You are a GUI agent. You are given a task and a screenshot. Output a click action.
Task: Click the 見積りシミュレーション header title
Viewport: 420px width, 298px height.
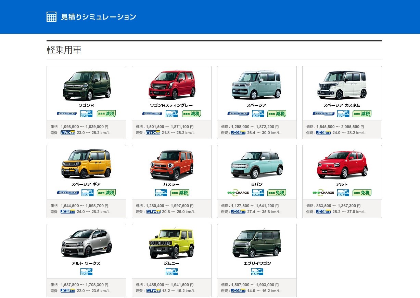(x=99, y=17)
